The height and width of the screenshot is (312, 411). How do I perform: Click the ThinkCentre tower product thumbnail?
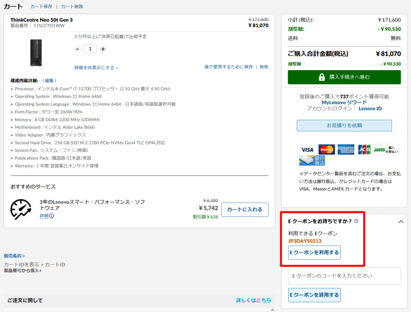36,53
